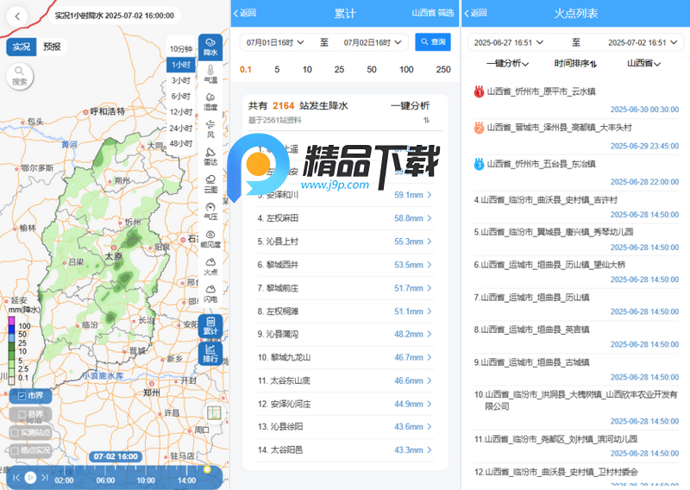The image size is (690, 490).
Task: Select the 0.1 rainfall threshold tab
Action: (246, 70)
